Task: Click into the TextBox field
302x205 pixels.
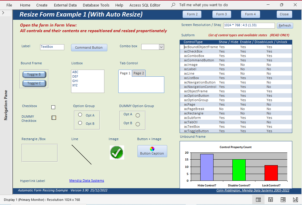Action: coord(52,47)
